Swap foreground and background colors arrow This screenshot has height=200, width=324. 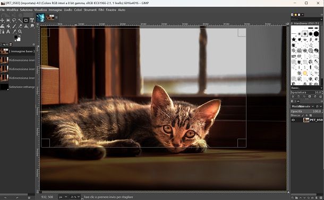click(x=20, y=36)
